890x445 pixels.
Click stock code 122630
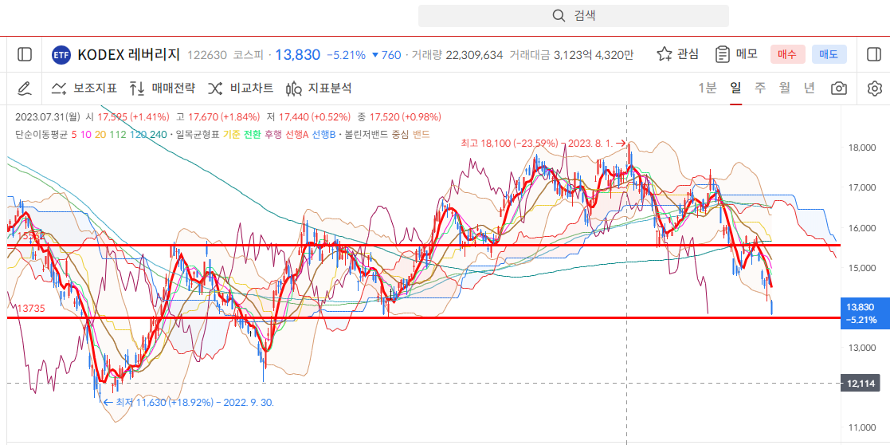point(206,55)
